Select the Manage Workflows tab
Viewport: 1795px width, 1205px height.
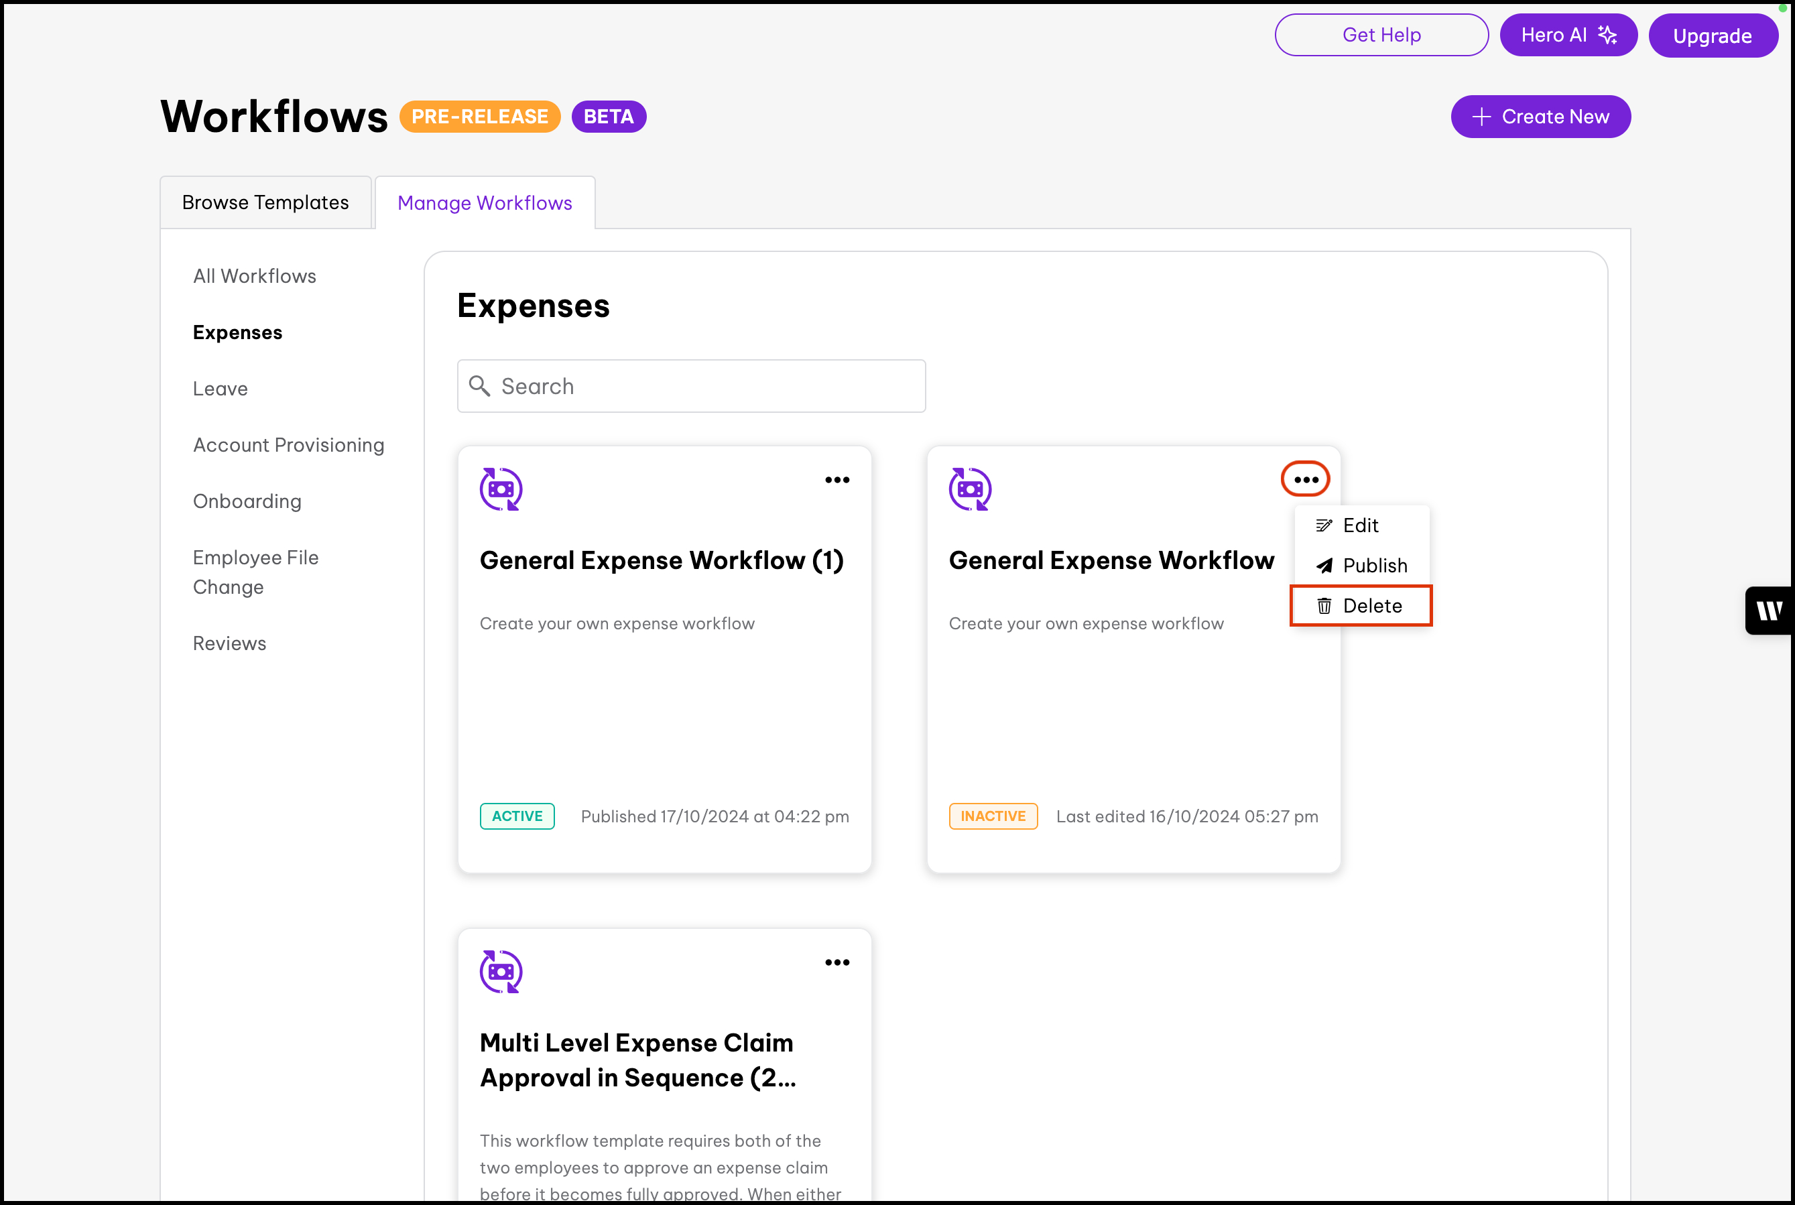pos(485,203)
